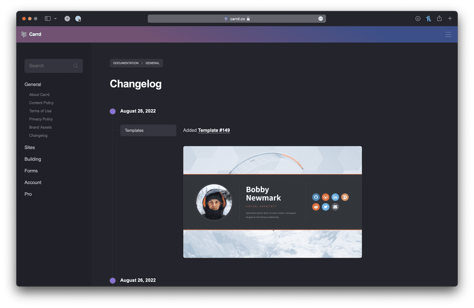Click the Carrd logo icon

(x=24, y=34)
